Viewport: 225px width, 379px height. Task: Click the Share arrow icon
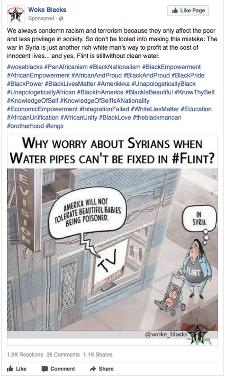[x=93, y=369]
